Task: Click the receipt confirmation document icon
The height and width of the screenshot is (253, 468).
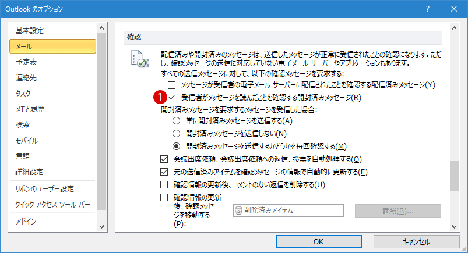Action: click(140, 59)
